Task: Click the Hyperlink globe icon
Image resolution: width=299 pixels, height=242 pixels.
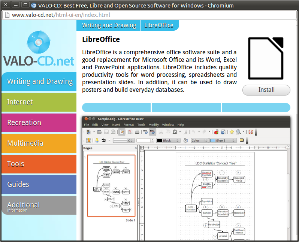Action: coord(223,132)
